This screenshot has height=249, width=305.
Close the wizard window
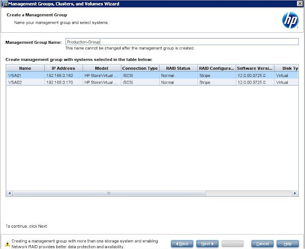(x=300, y=3)
